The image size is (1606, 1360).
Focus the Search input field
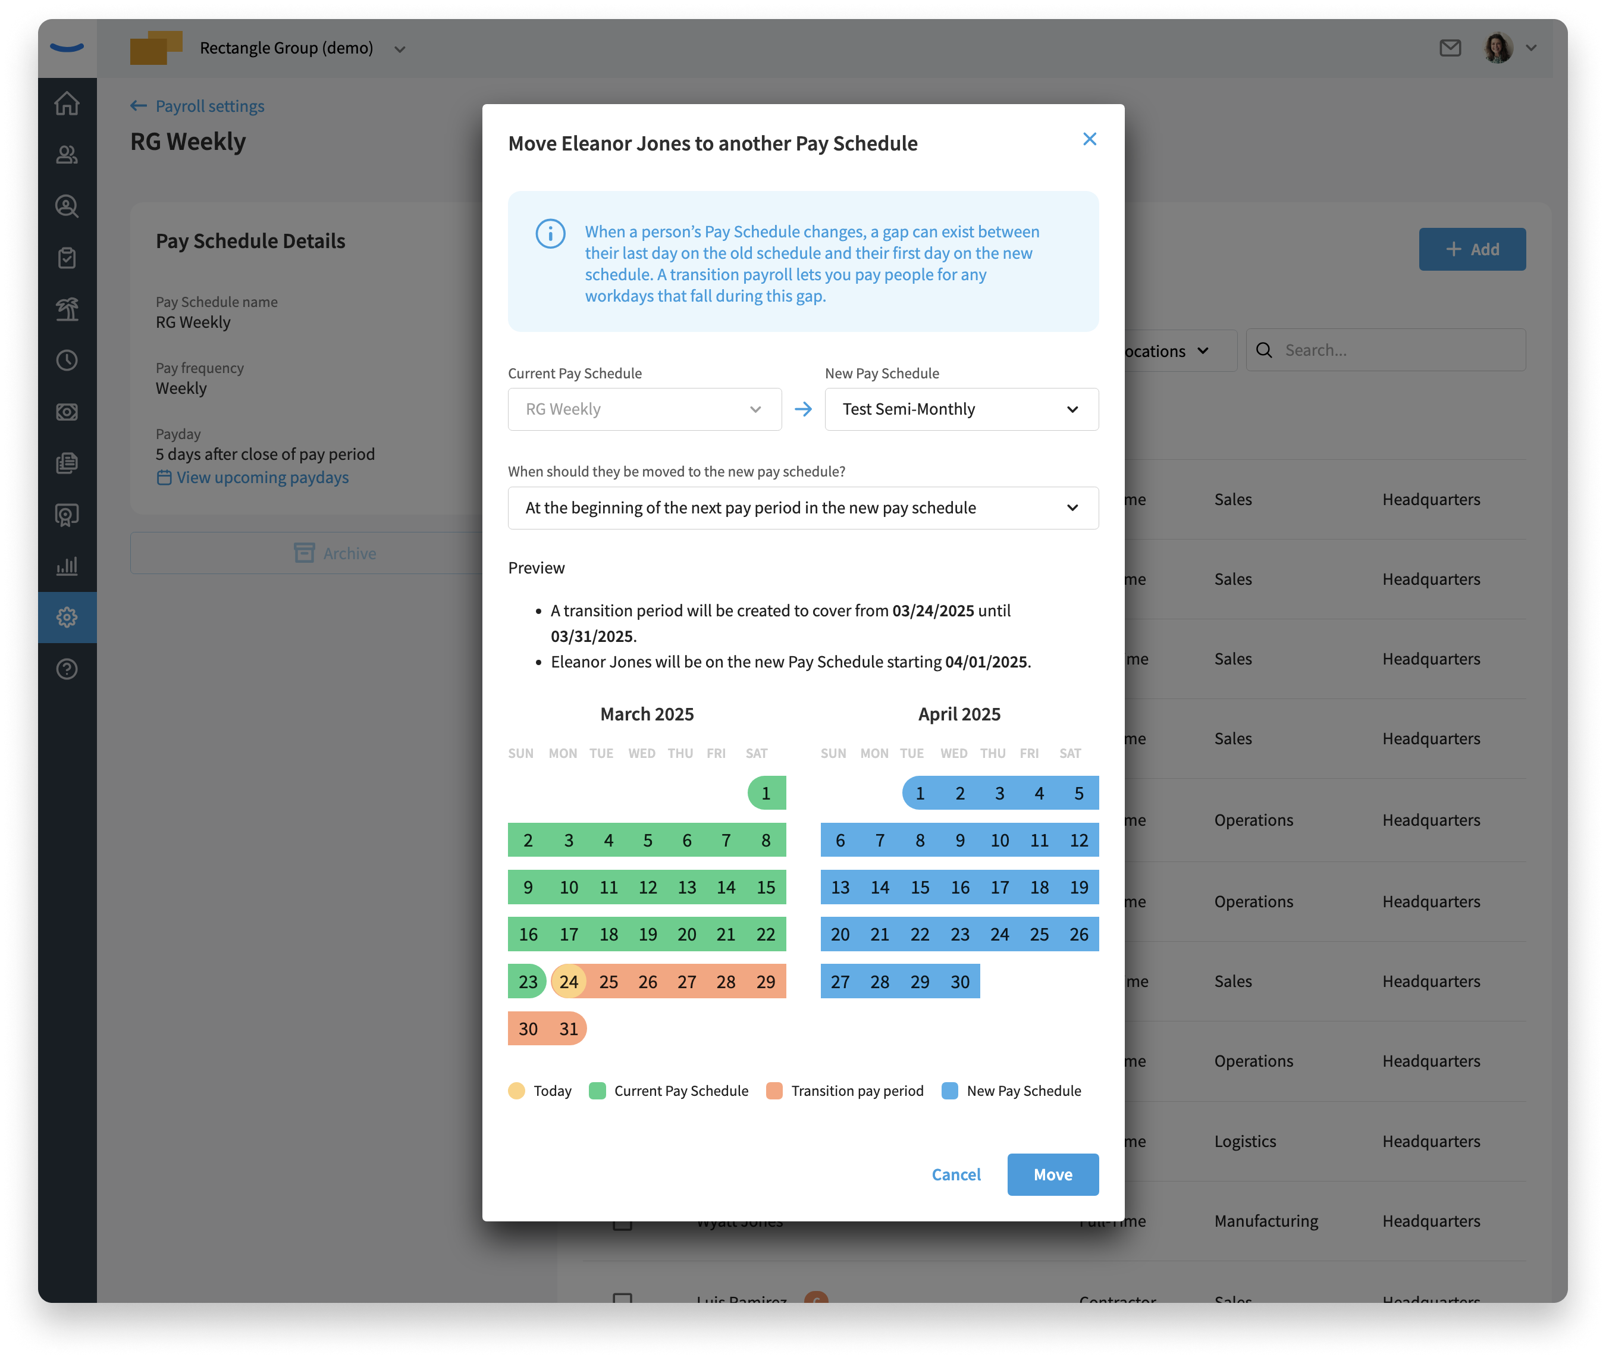coord(1385,350)
